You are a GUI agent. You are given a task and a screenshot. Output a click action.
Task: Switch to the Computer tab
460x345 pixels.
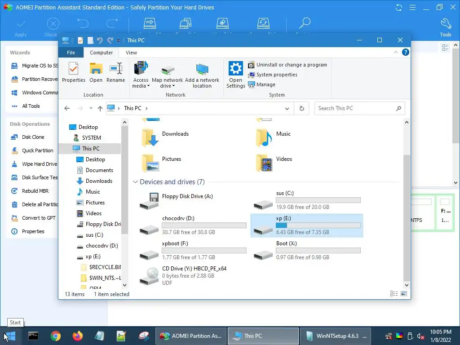[101, 53]
